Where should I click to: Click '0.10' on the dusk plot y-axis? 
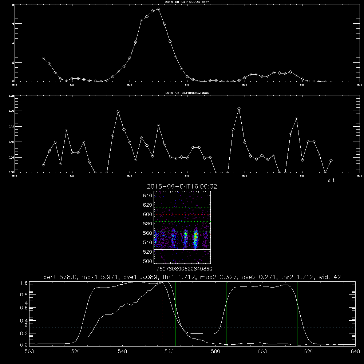pos(11,142)
